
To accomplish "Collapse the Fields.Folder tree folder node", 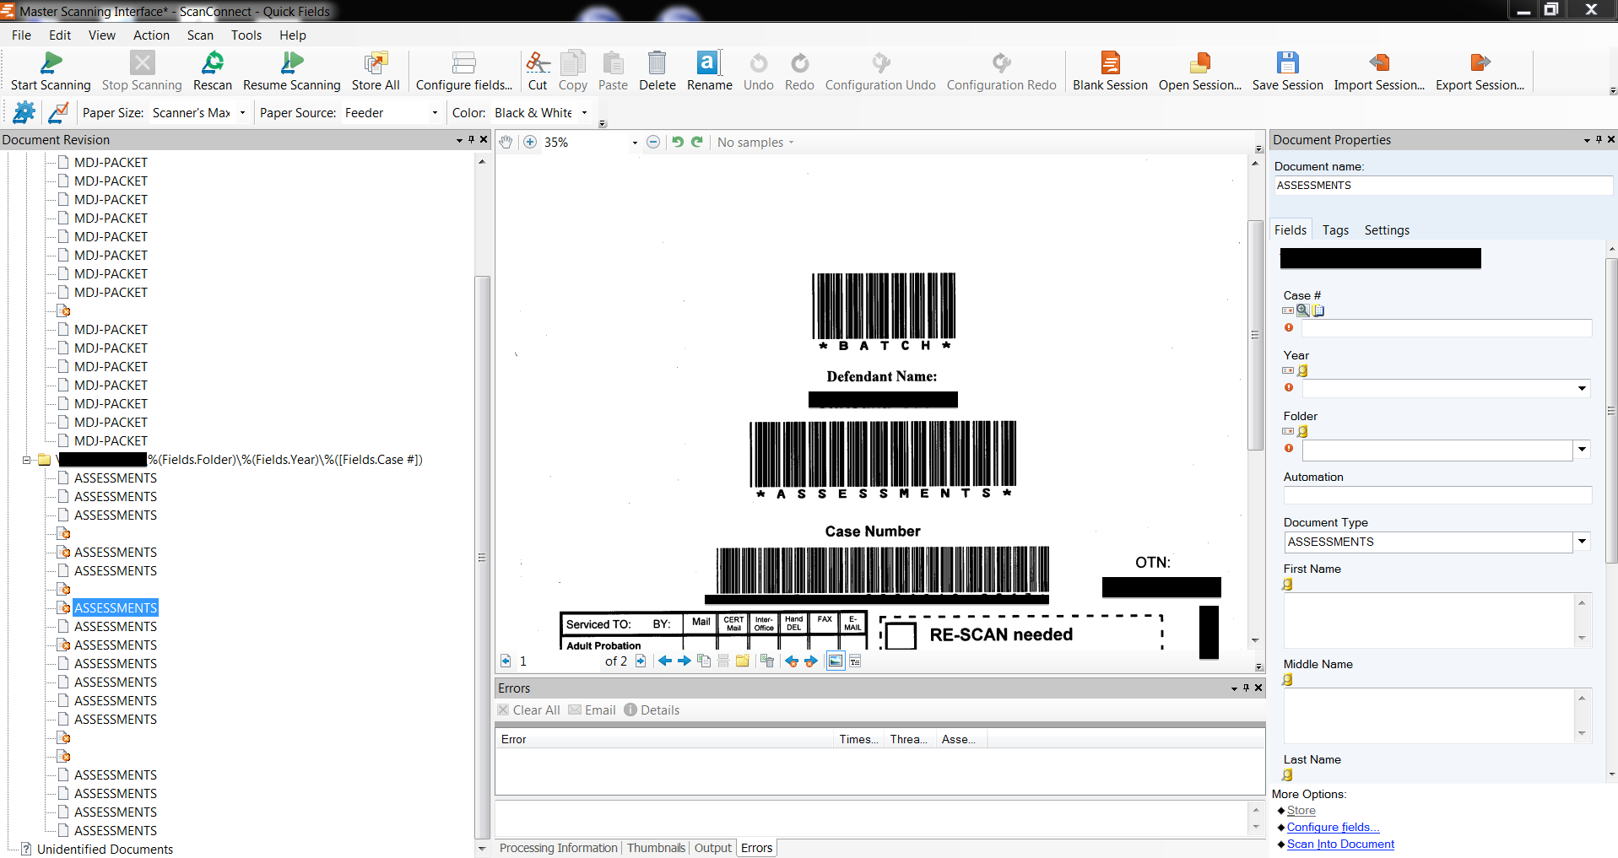I will 27,460.
